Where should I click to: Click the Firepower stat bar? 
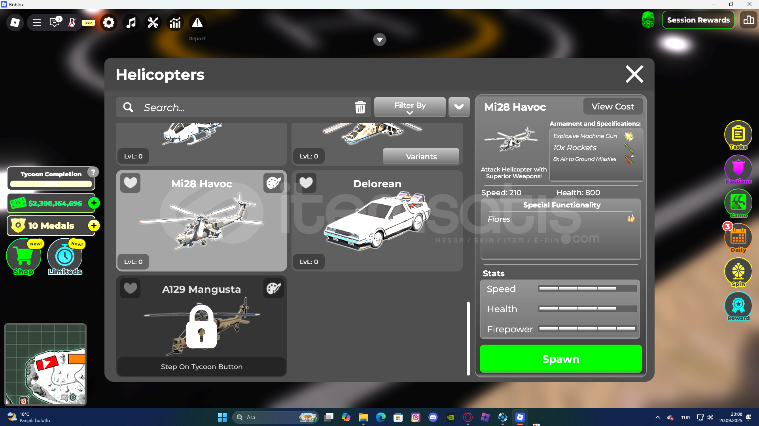coord(588,329)
